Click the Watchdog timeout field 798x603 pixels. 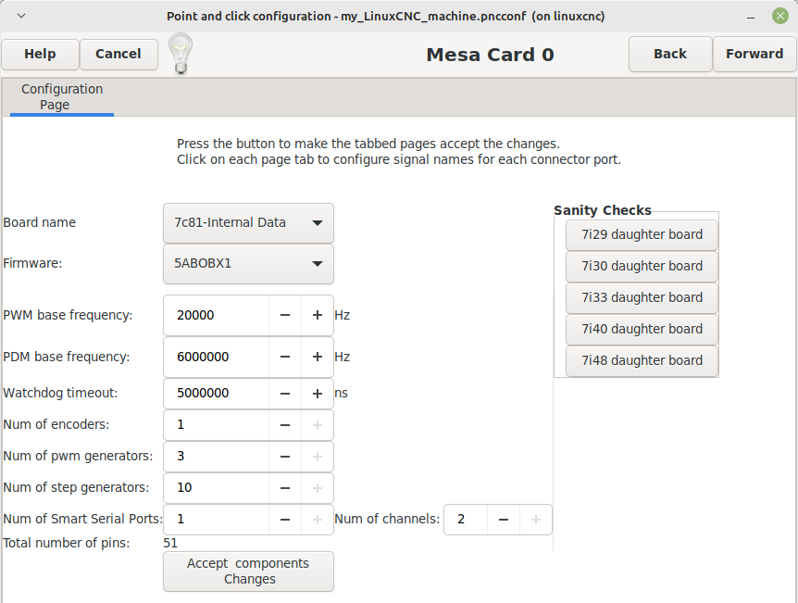(217, 394)
